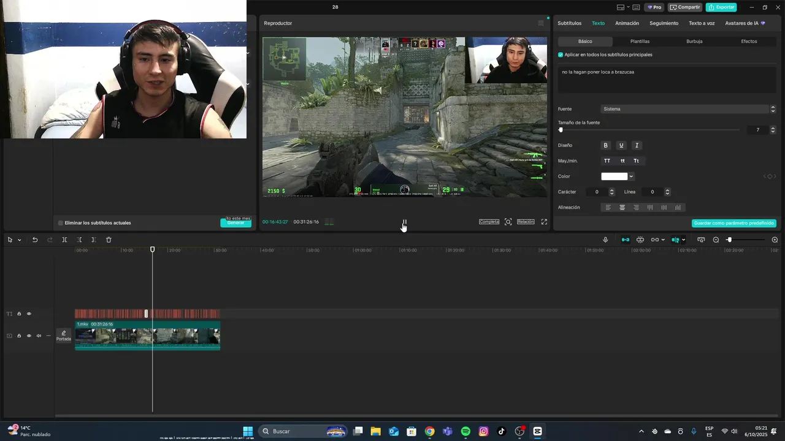Viewport: 785px width, 441px height.
Task: Switch to the Subtítulos tab
Action: 569,23
